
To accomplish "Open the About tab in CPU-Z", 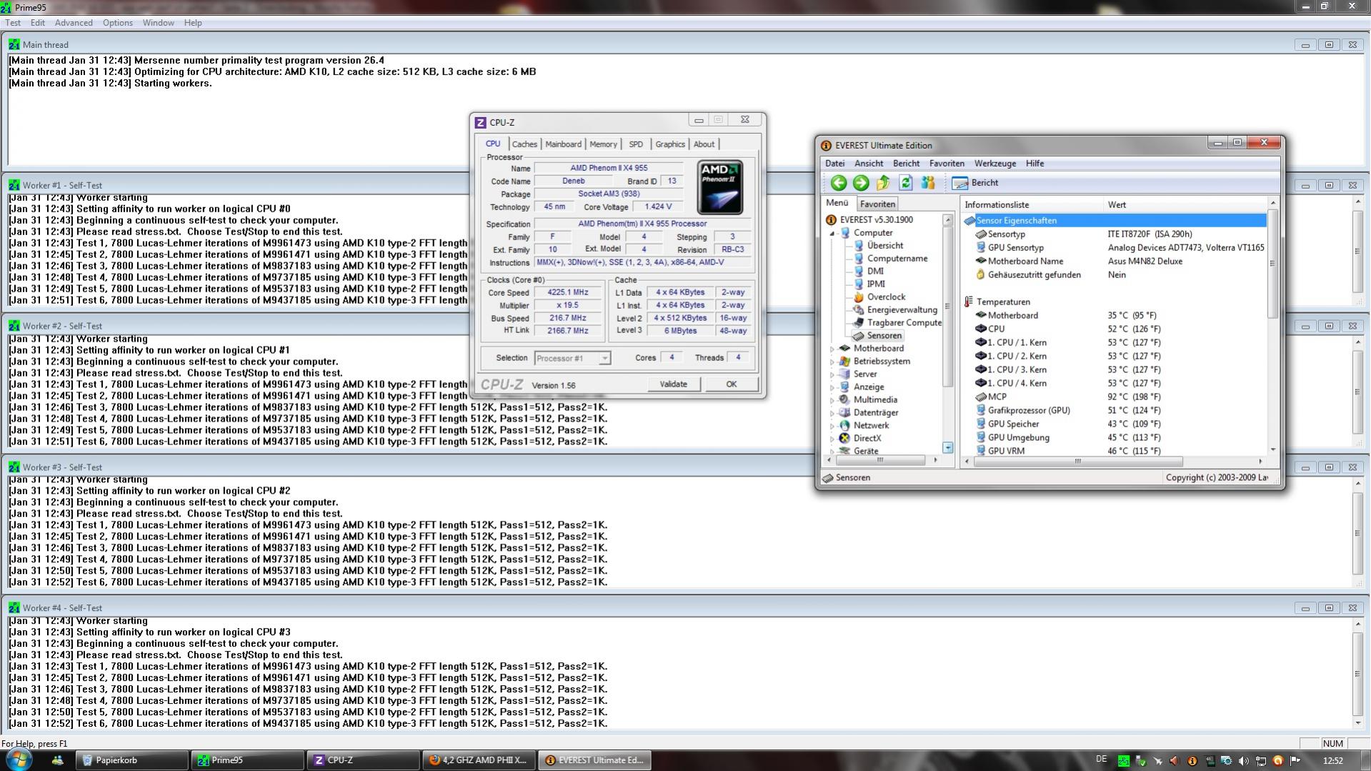I will pyautogui.click(x=704, y=144).
